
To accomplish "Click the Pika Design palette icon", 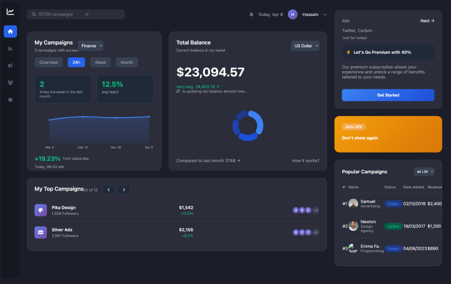I will click(x=40, y=210).
